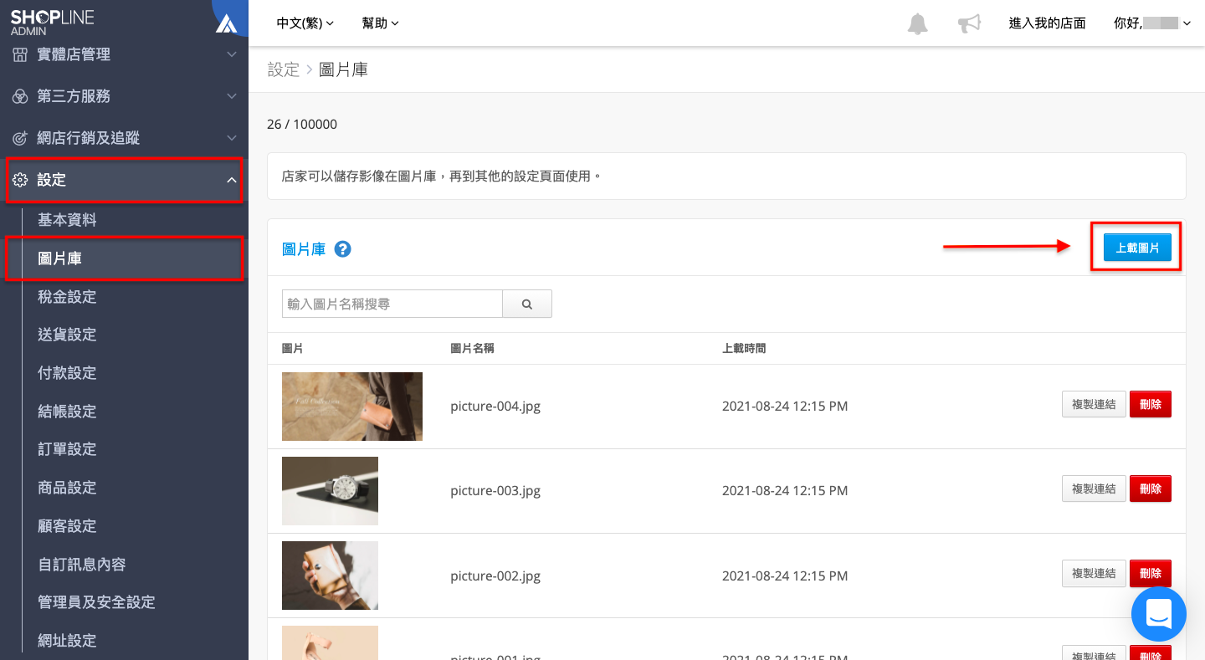Delete picture-004.jpg with 刪除 button

(x=1151, y=404)
